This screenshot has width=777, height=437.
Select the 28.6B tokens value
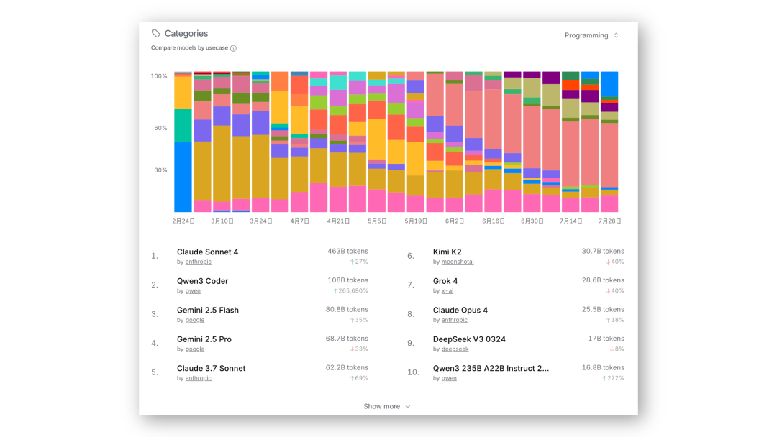(x=603, y=280)
